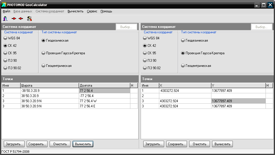Click the Долгота column header
Screen dimensions: 275x155
(x=105, y=86)
